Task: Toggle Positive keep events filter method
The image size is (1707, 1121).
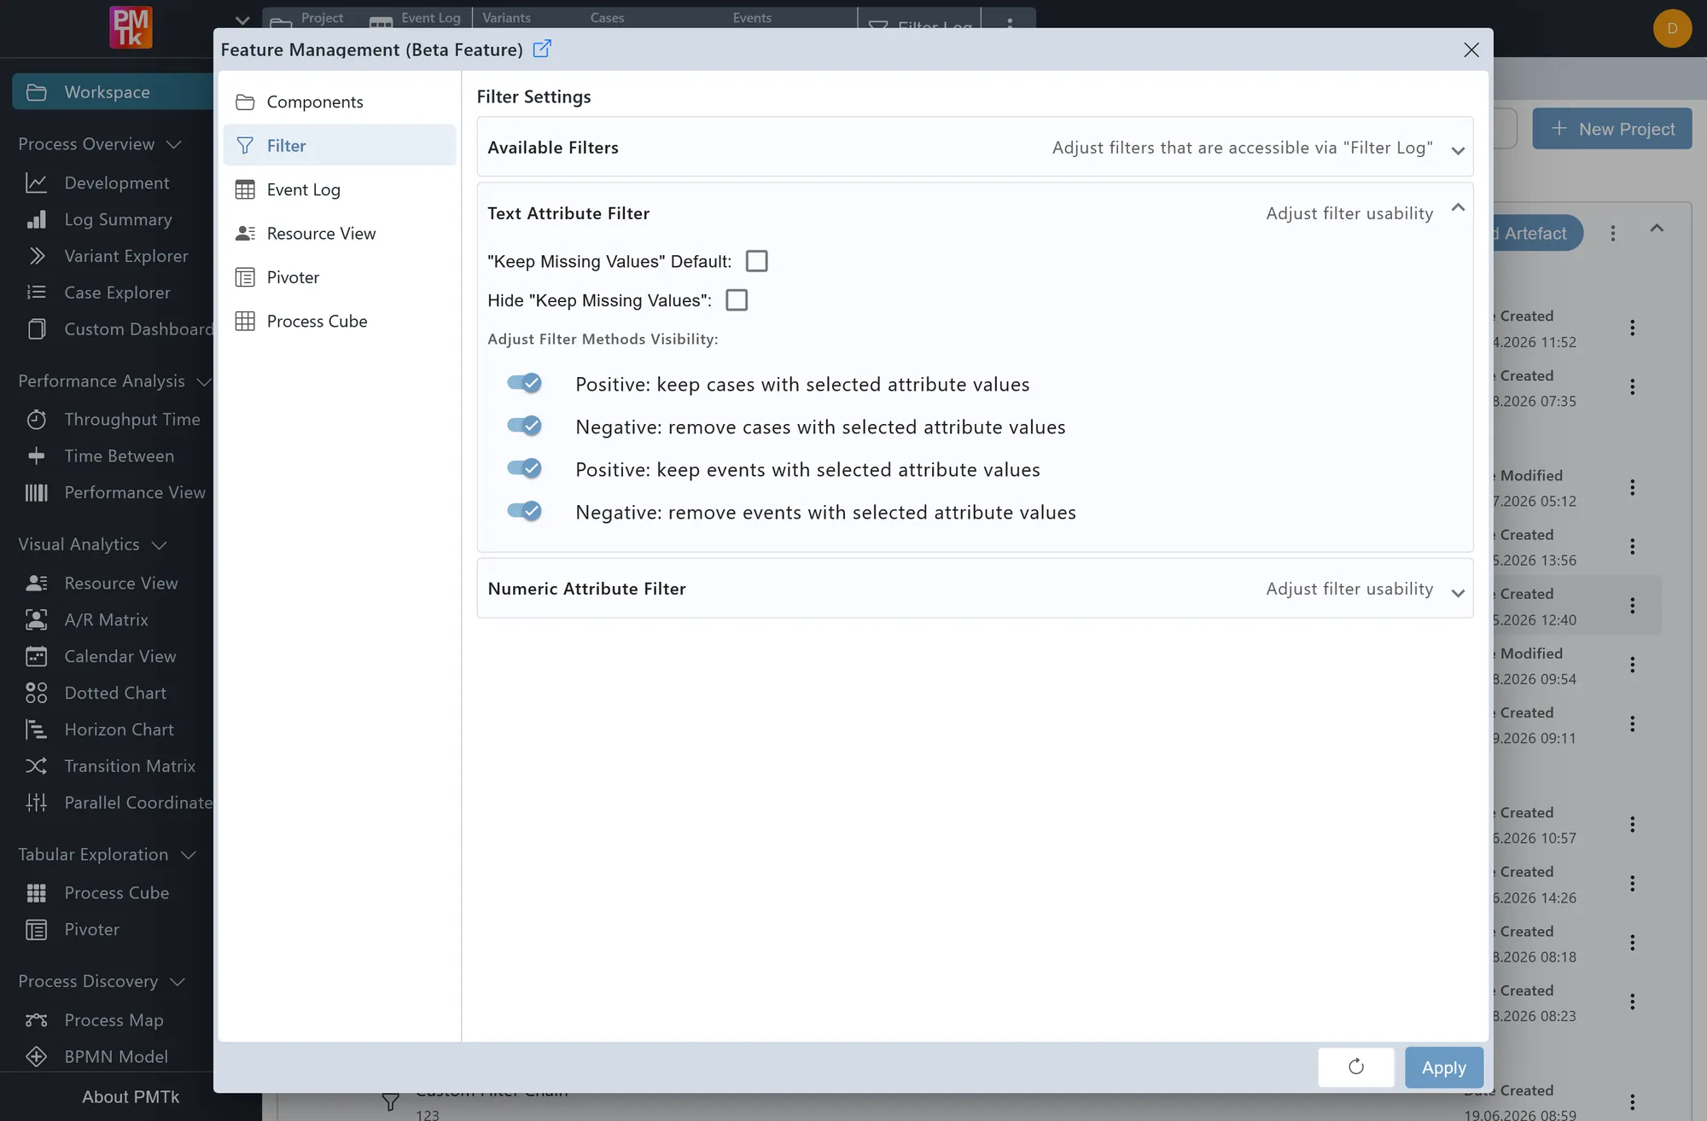Action: tap(524, 468)
